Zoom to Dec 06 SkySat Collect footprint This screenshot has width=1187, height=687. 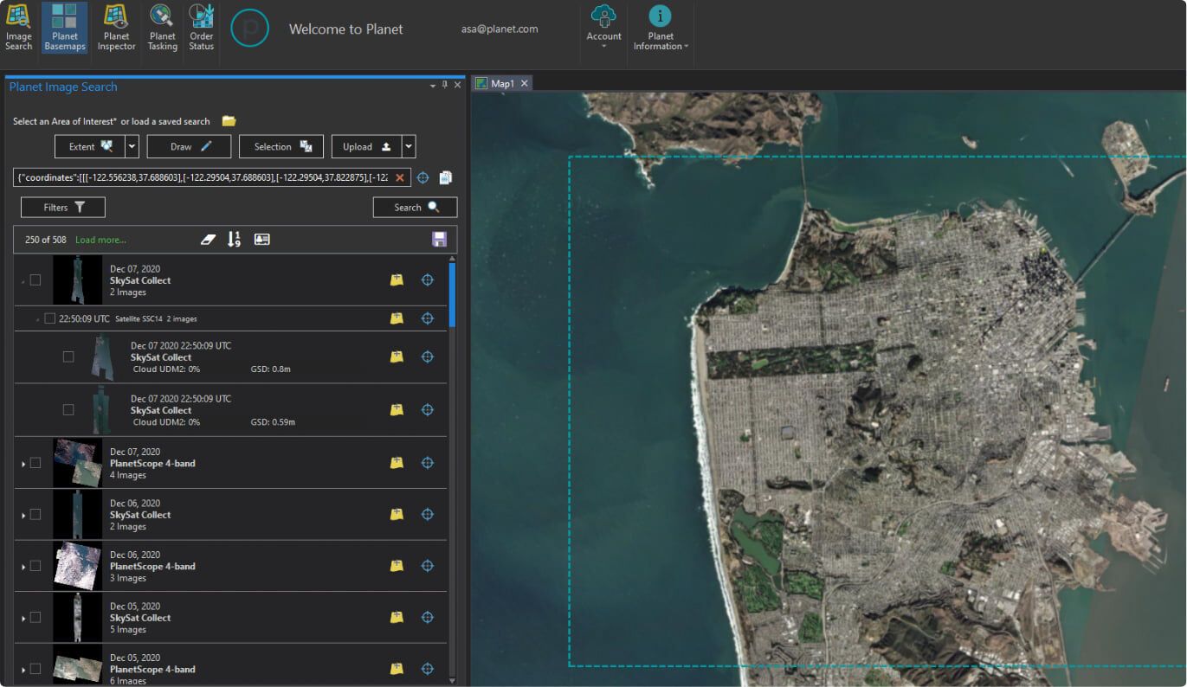[427, 514]
